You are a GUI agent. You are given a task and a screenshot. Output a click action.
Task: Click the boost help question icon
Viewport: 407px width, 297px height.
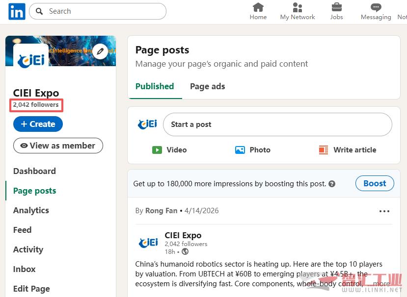(332, 184)
